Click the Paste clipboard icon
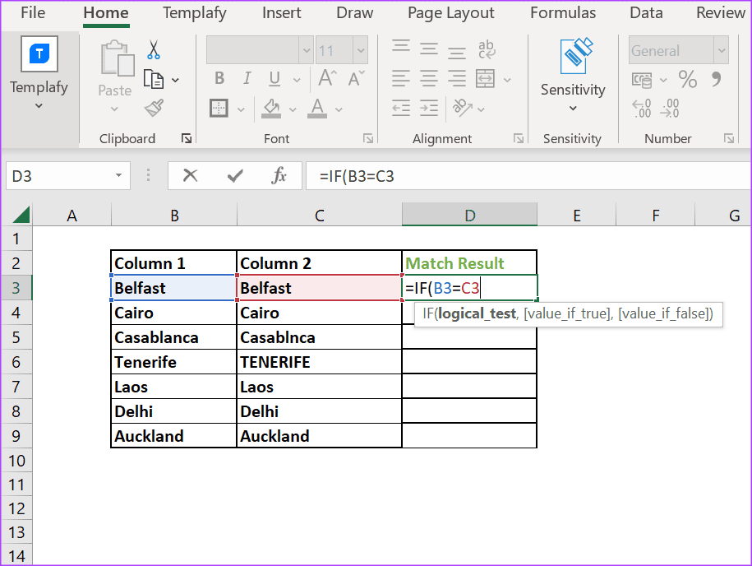Viewport: 752px width, 566px height. pos(117,58)
